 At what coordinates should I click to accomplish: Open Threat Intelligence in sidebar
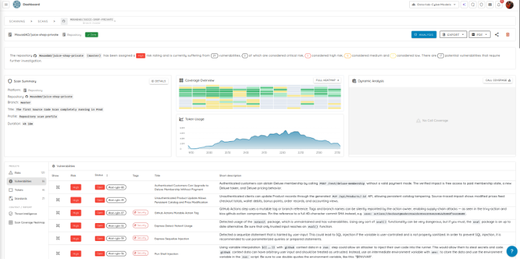[25, 214]
